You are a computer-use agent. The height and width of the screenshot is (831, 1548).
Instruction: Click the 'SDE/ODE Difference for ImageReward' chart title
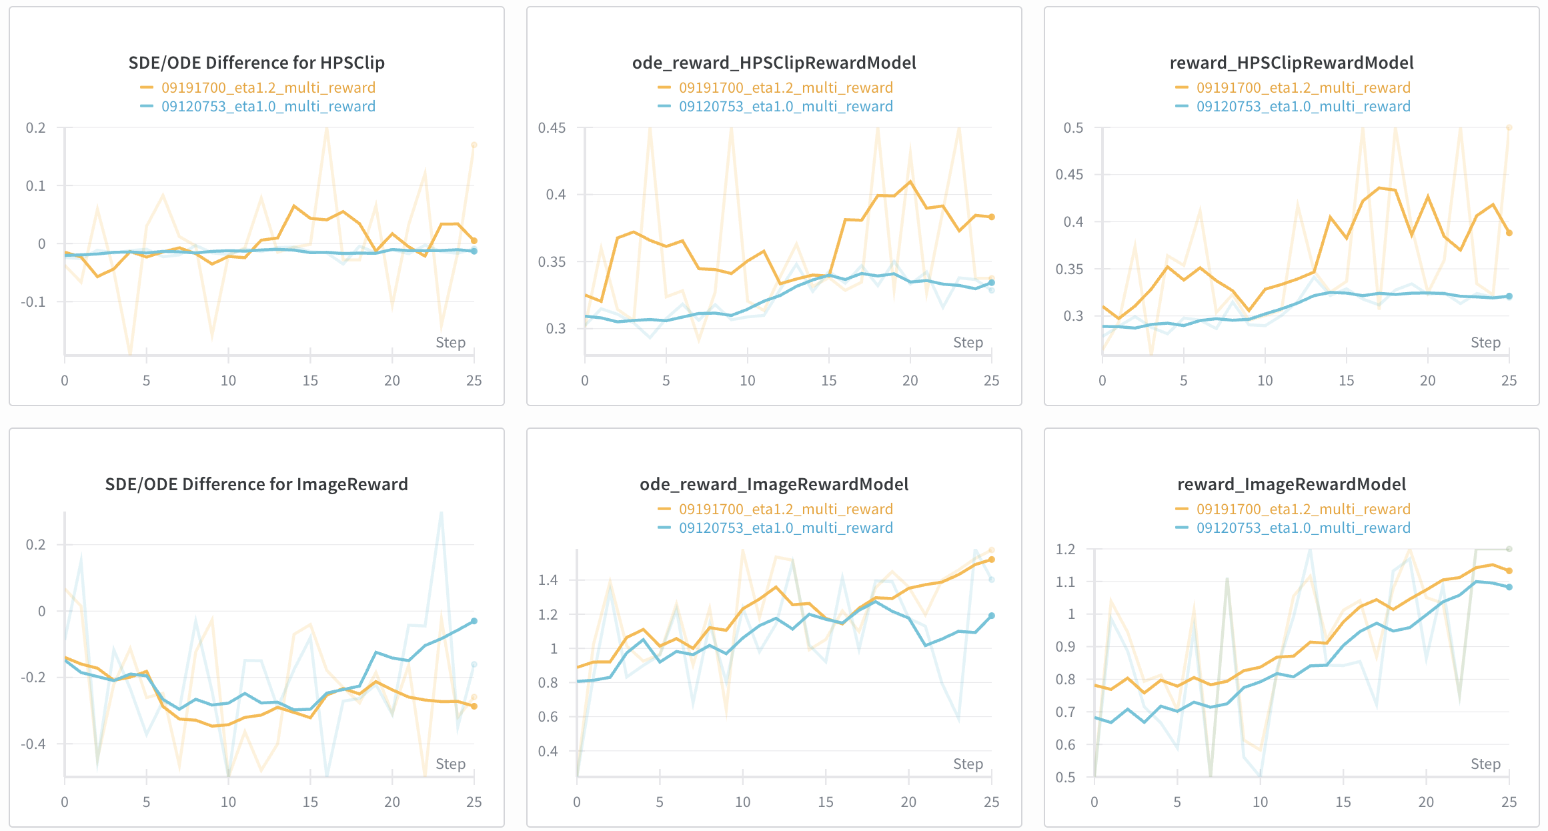coord(256,484)
